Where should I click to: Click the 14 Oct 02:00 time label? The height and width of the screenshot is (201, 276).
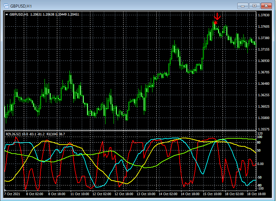point(168,194)
